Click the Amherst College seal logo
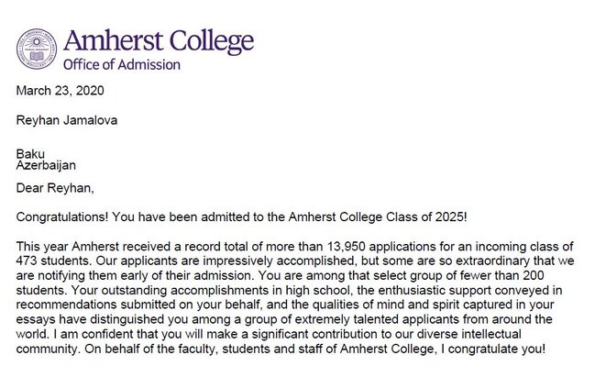The width and height of the screenshot is (595, 366). click(37, 49)
